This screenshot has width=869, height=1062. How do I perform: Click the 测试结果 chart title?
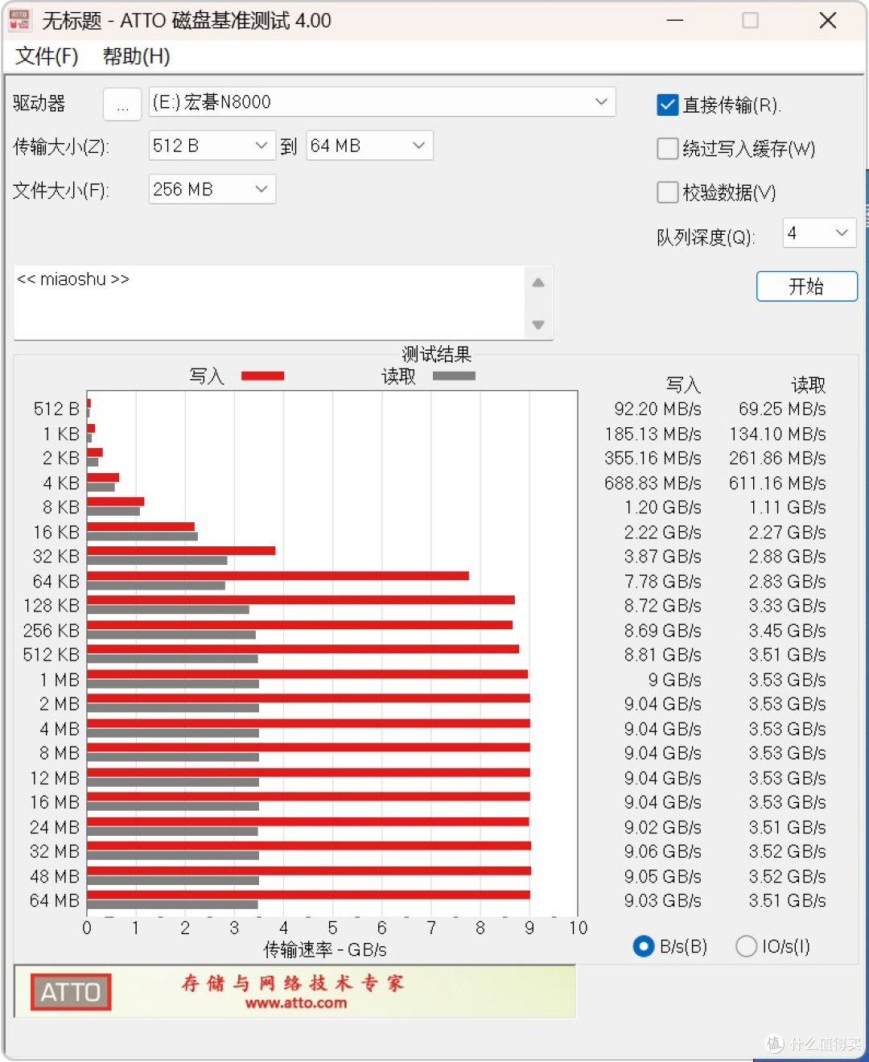[437, 354]
